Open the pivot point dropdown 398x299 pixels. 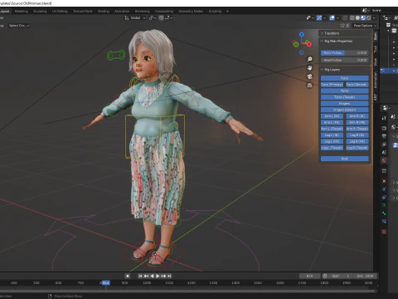[153, 18]
